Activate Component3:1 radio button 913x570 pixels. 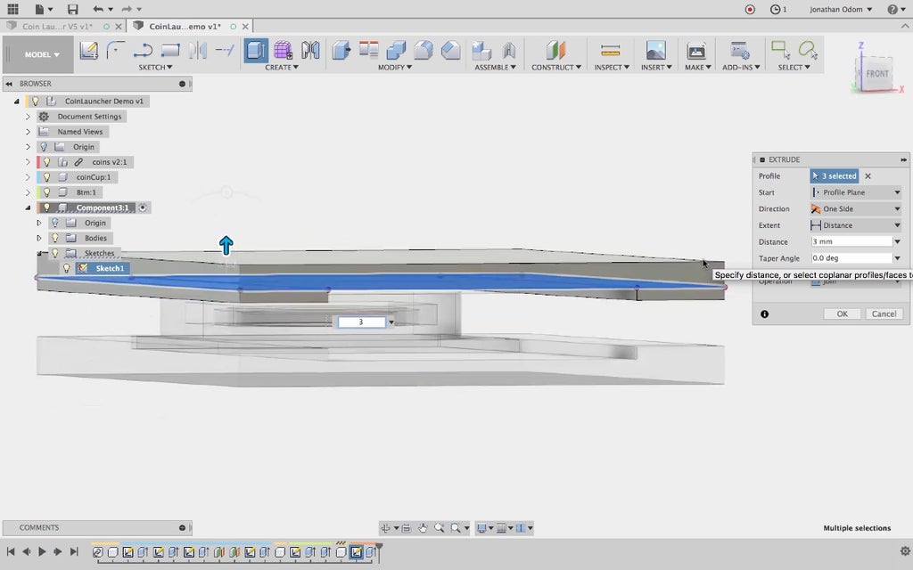pyautogui.click(x=143, y=208)
